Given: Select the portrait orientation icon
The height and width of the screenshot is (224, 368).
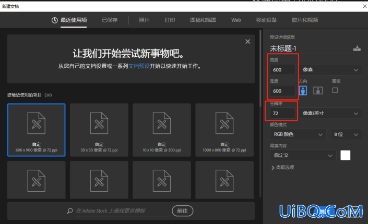Looking at the screenshot, I should click(x=303, y=91).
